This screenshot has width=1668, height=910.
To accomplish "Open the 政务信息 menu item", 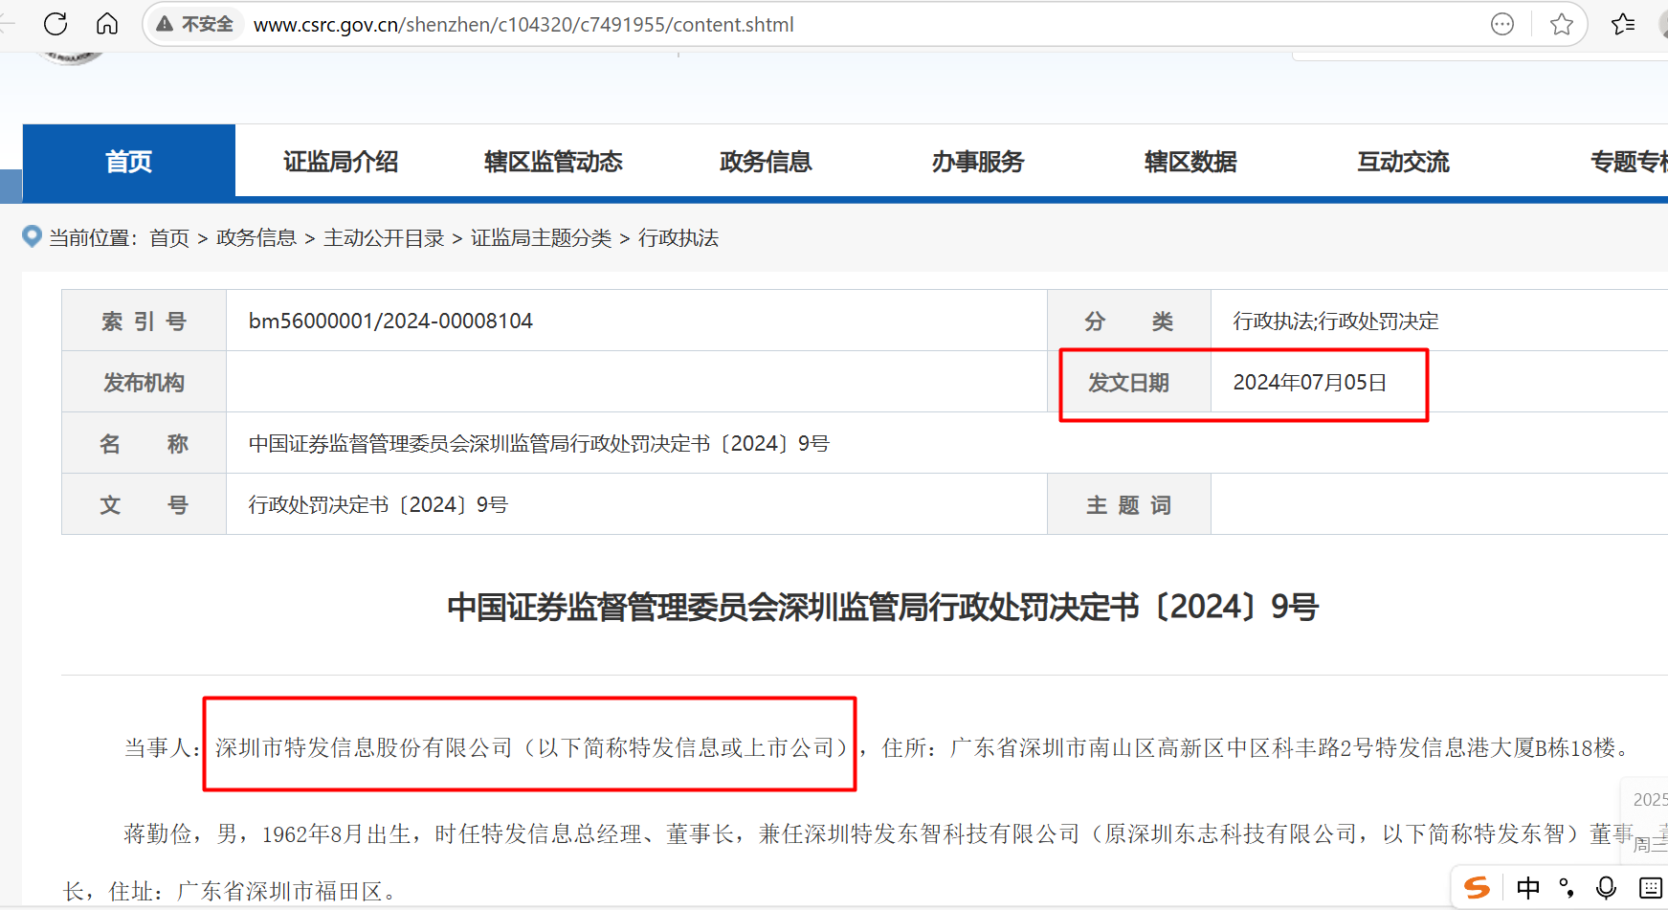I will [x=766, y=161].
